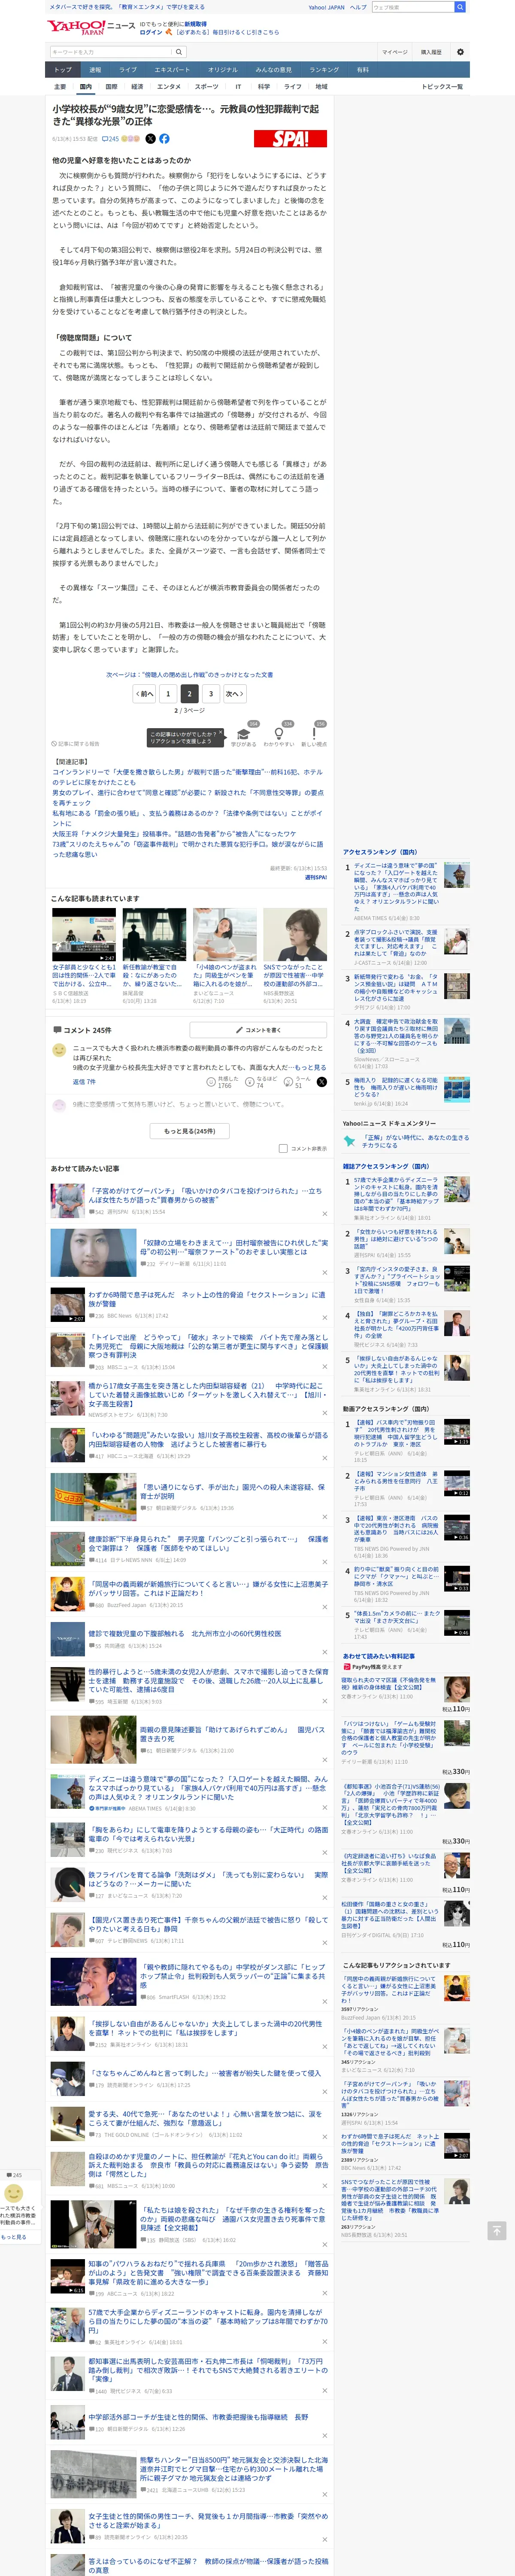Image resolution: width=515 pixels, height=2576 pixels.
Task: Open the 新任教諭が教室で自殺 article thumbnail
Action: coord(154,936)
